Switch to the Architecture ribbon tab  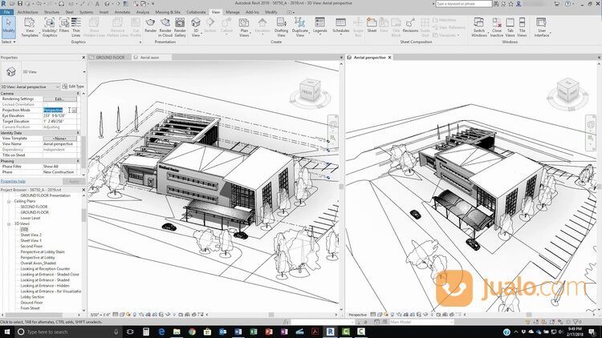[27, 12]
